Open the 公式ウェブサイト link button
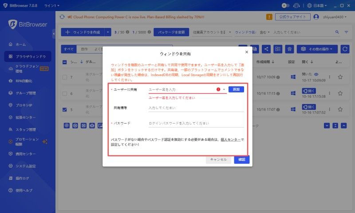This screenshot has width=355, height=213. (292, 17)
